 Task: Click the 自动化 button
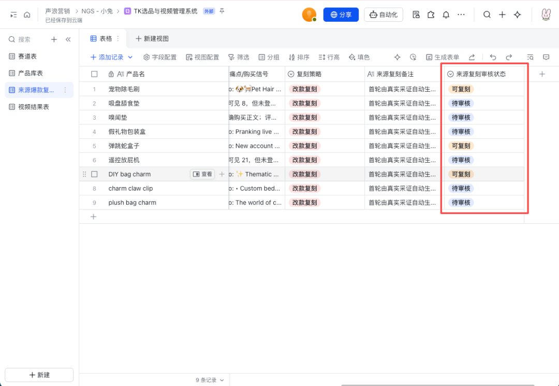click(383, 15)
